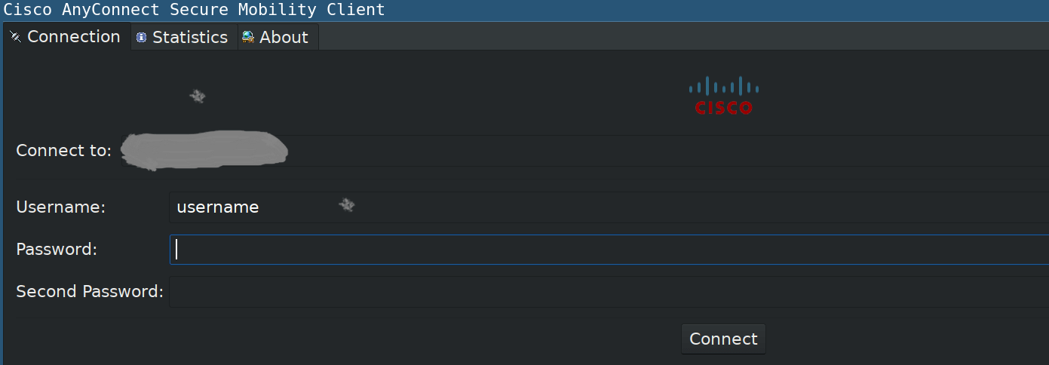The height and width of the screenshot is (365, 1049).
Task: Click the Cisco AnyConnect window title bar
Action: (524, 10)
